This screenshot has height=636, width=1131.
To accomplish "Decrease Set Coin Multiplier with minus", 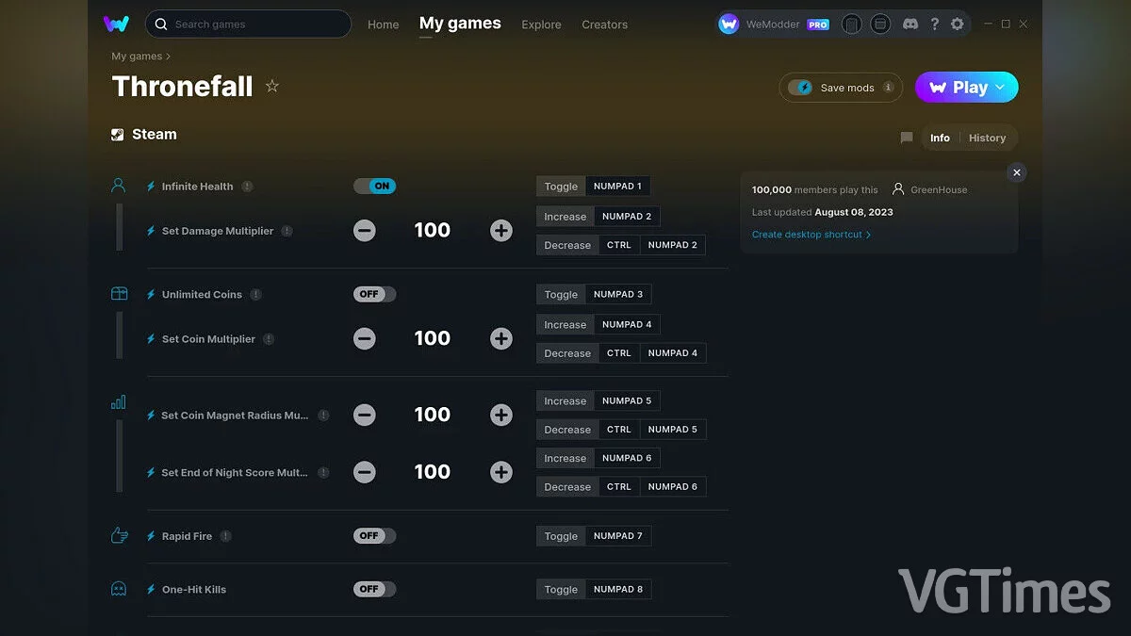I will 365,339.
